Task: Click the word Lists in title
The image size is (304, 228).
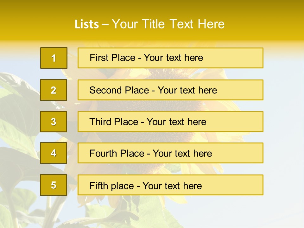Action: [87, 24]
